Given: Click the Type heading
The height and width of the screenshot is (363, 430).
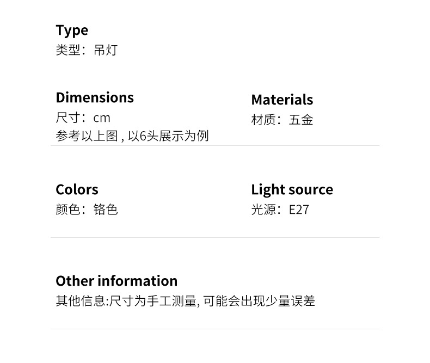Looking at the screenshot, I should [x=72, y=30].
